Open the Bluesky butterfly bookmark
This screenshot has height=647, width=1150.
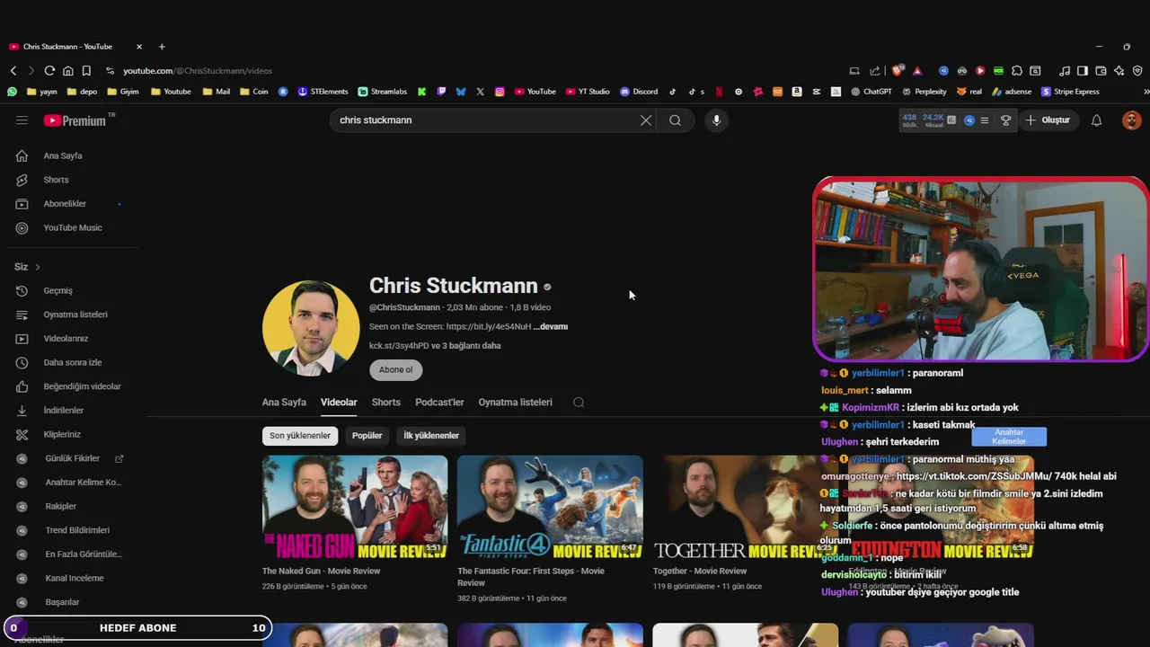(461, 92)
